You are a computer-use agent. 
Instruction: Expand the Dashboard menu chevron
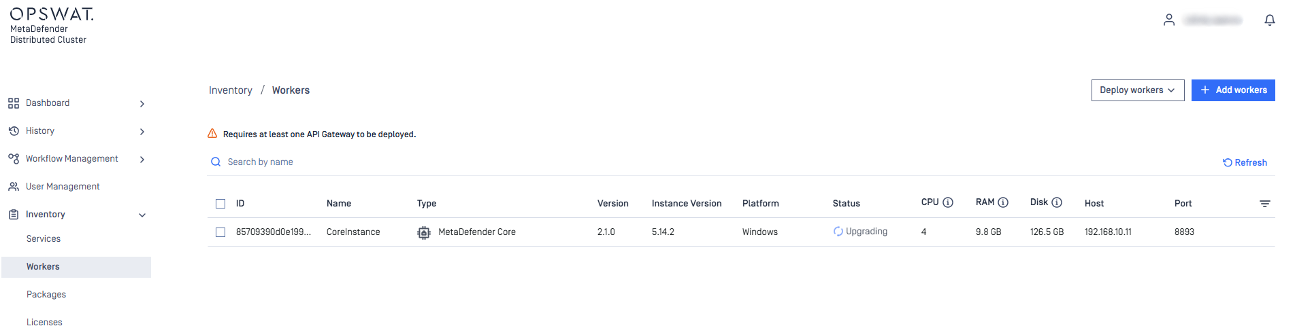142,104
